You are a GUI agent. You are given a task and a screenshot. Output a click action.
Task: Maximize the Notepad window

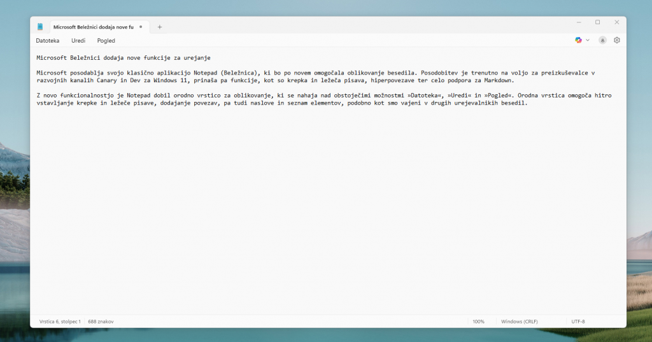pyautogui.click(x=597, y=22)
